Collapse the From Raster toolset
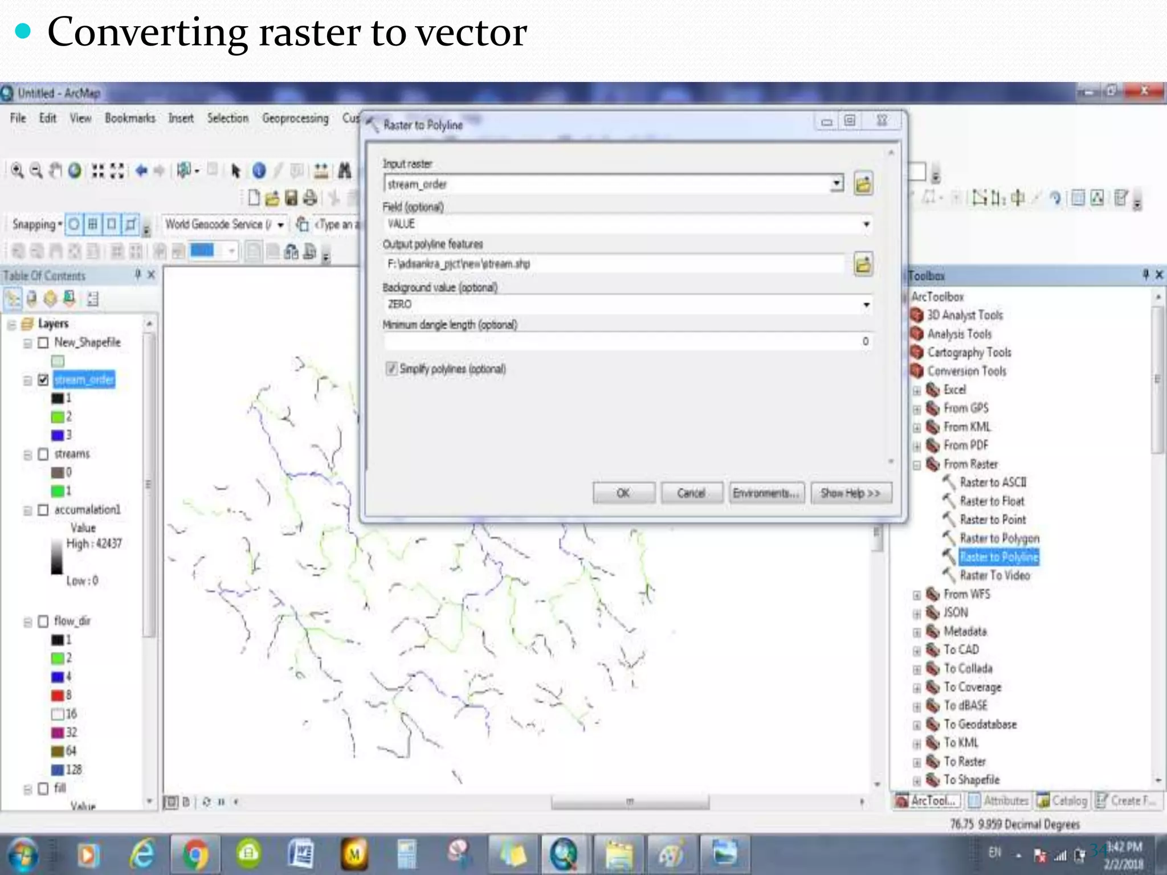Screen dimensions: 1167x875 point(917,465)
